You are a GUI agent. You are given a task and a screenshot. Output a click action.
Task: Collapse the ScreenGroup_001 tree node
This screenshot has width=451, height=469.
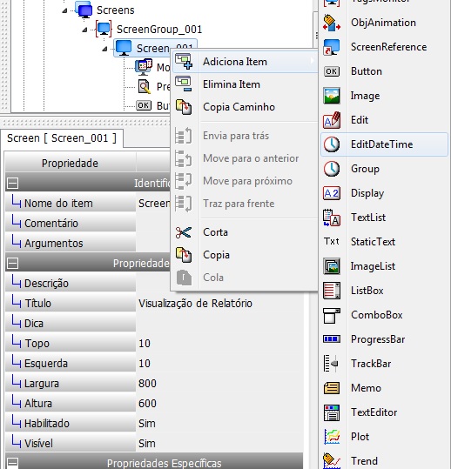point(84,30)
